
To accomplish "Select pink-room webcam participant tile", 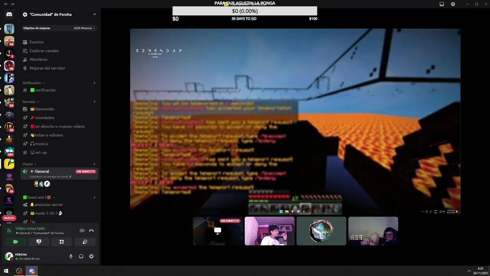I will tap(269, 231).
